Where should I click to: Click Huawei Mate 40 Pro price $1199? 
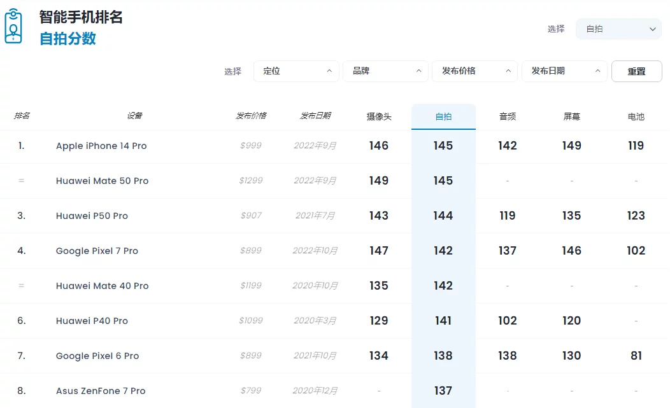[251, 286]
